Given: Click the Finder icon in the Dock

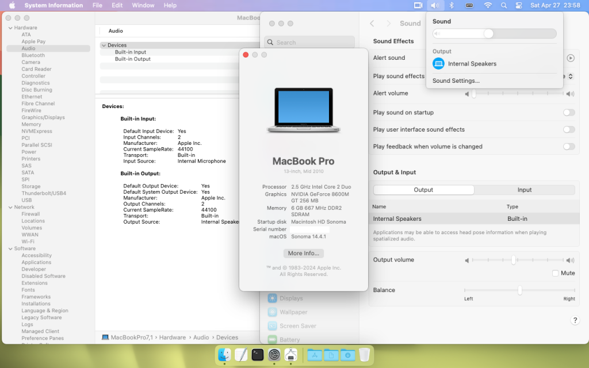Looking at the screenshot, I should tap(224, 355).
